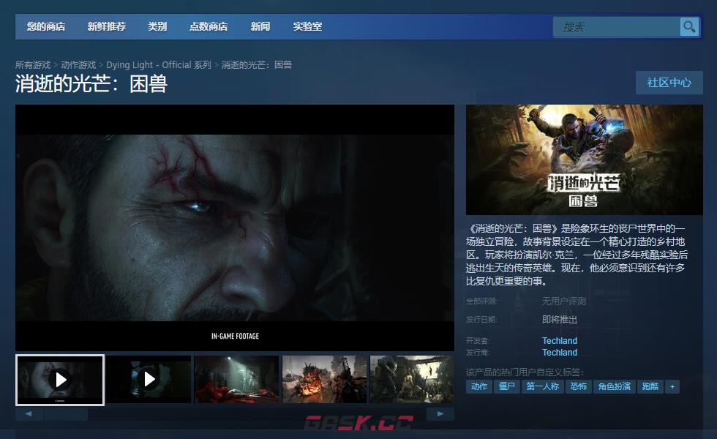Open the 实验室 tab
Screen dimensions: 717x439
coord(307,26)
